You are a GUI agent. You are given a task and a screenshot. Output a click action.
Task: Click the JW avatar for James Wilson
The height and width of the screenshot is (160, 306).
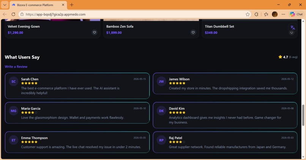click(x=161, y=81)
